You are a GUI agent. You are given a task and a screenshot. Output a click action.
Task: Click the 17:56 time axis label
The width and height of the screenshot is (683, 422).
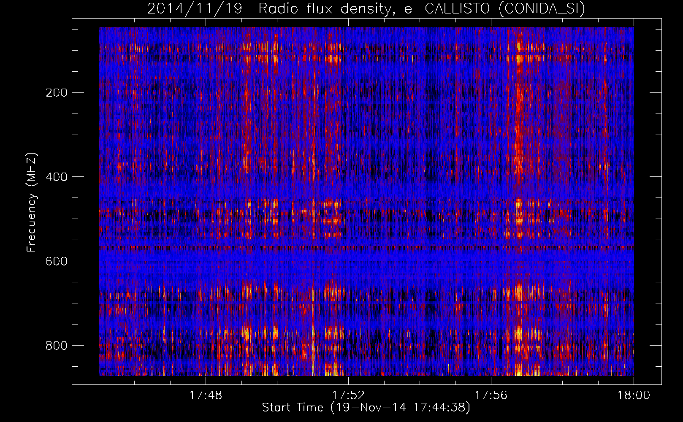491,395
